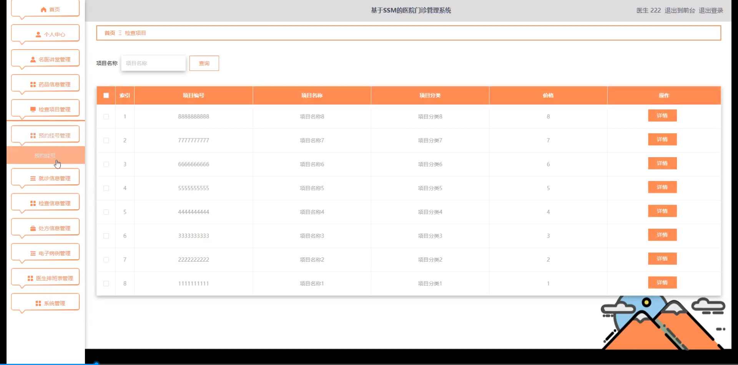The height and width of the screenshot is (365, 738).
Task: Click the person icon next to 个人中心
Action: click(38, 35)
